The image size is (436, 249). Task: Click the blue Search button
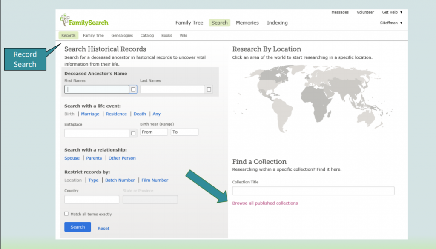click(x=77, y=227)
